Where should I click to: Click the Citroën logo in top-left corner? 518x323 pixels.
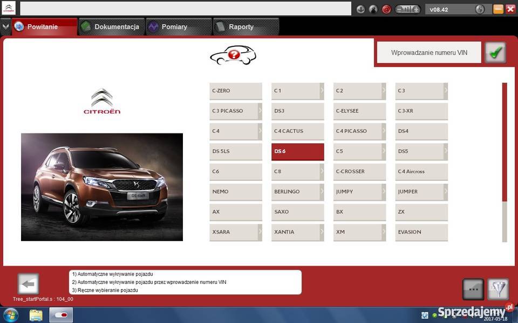click(9, 8)
